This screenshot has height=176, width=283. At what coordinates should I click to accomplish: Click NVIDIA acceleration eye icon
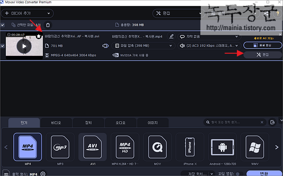115,55
